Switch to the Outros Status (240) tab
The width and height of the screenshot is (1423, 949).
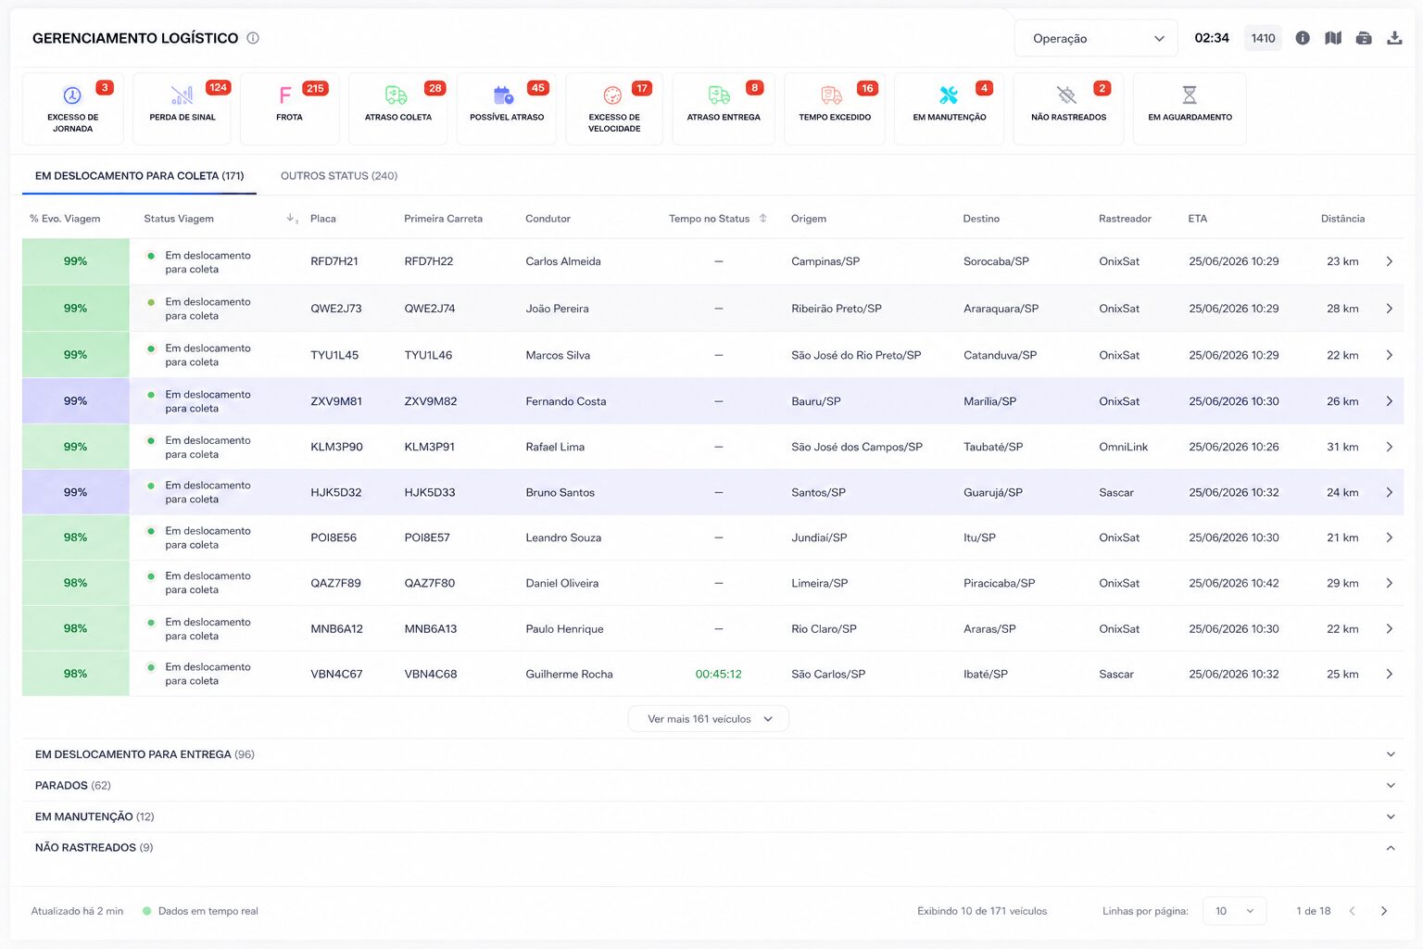pyautogui.click(x=339, y=176)
